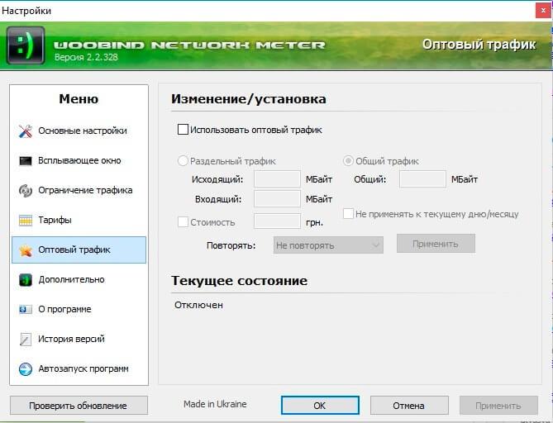Viewport: 553px width, 423px height.
Task: Click the Всплывающее окно window icon
Action: [25, 161]
